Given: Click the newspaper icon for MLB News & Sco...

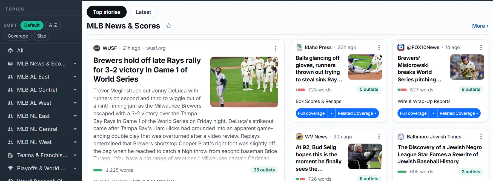Looking at the screenshot, I should pyautogui.click(x=10, y=64).
